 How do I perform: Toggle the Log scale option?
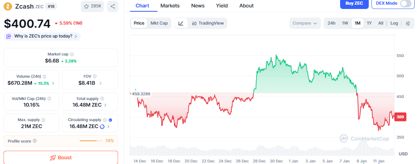point(394,23)
